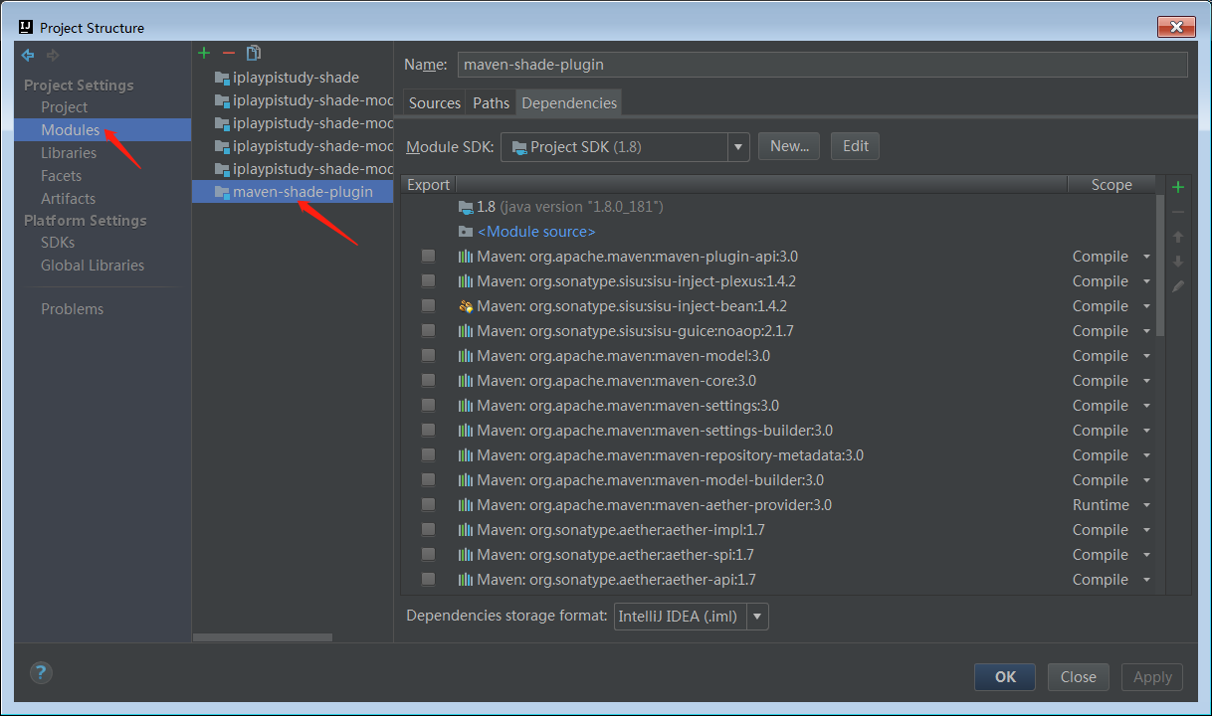This screenshot has height=716, width=1212.
Task: Open Project in Project Settings
Action: (65, 106)
